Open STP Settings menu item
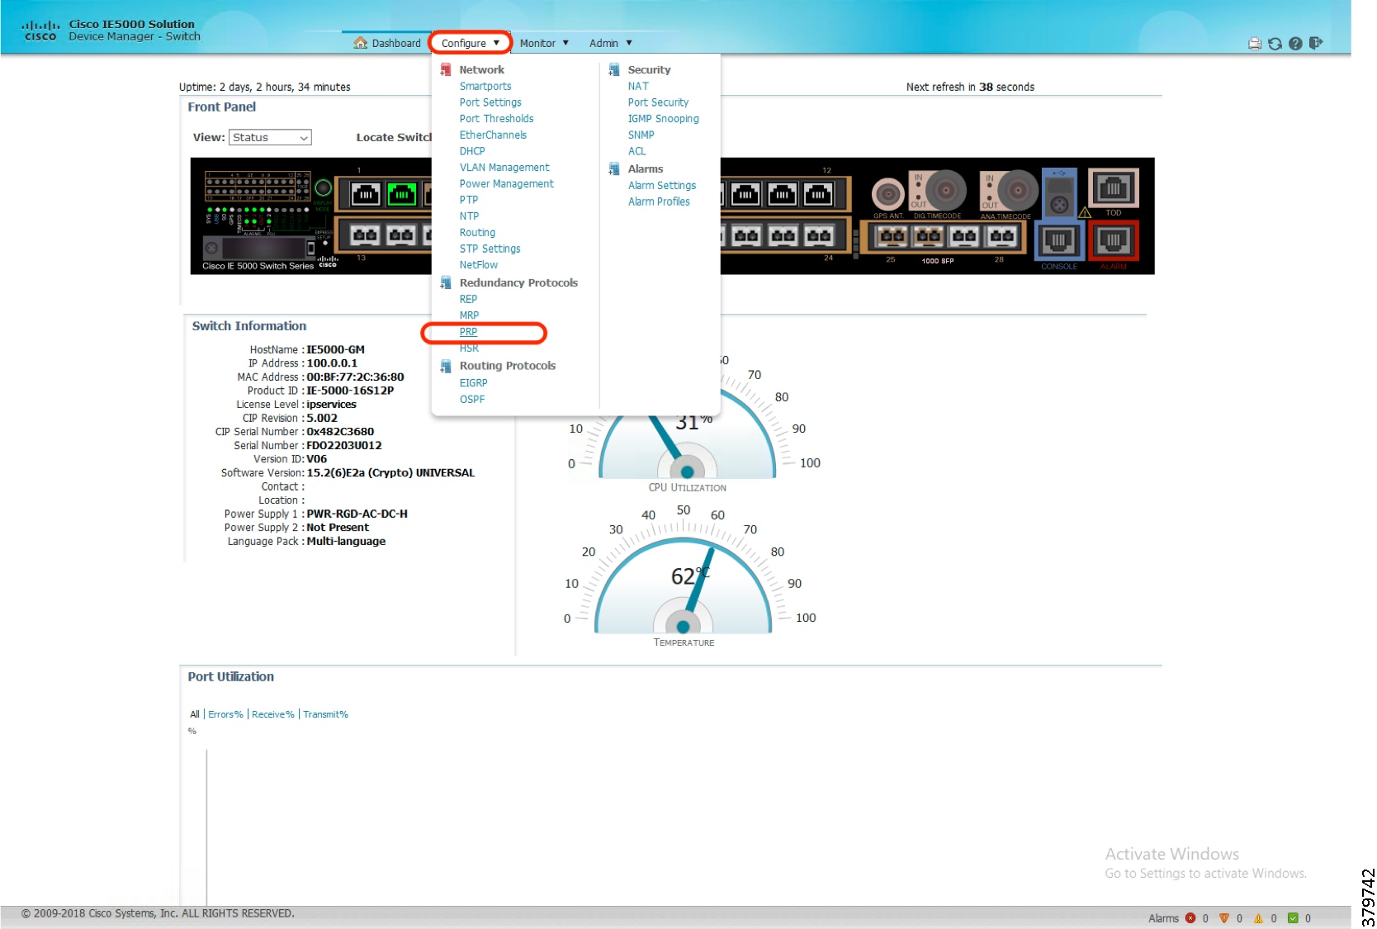1377x929 pixels. coord(490,249)
